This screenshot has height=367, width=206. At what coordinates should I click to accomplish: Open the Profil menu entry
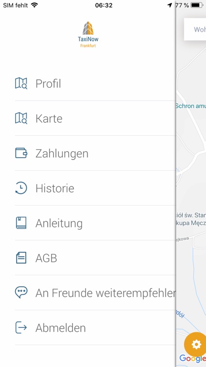tap(95, 84)
